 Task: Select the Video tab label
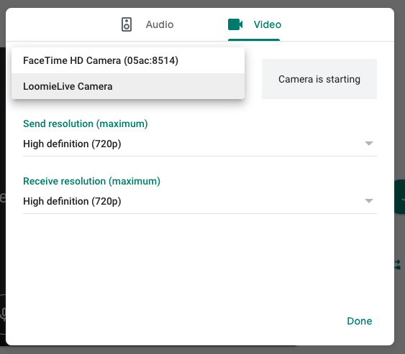click(x=268, y=24)
